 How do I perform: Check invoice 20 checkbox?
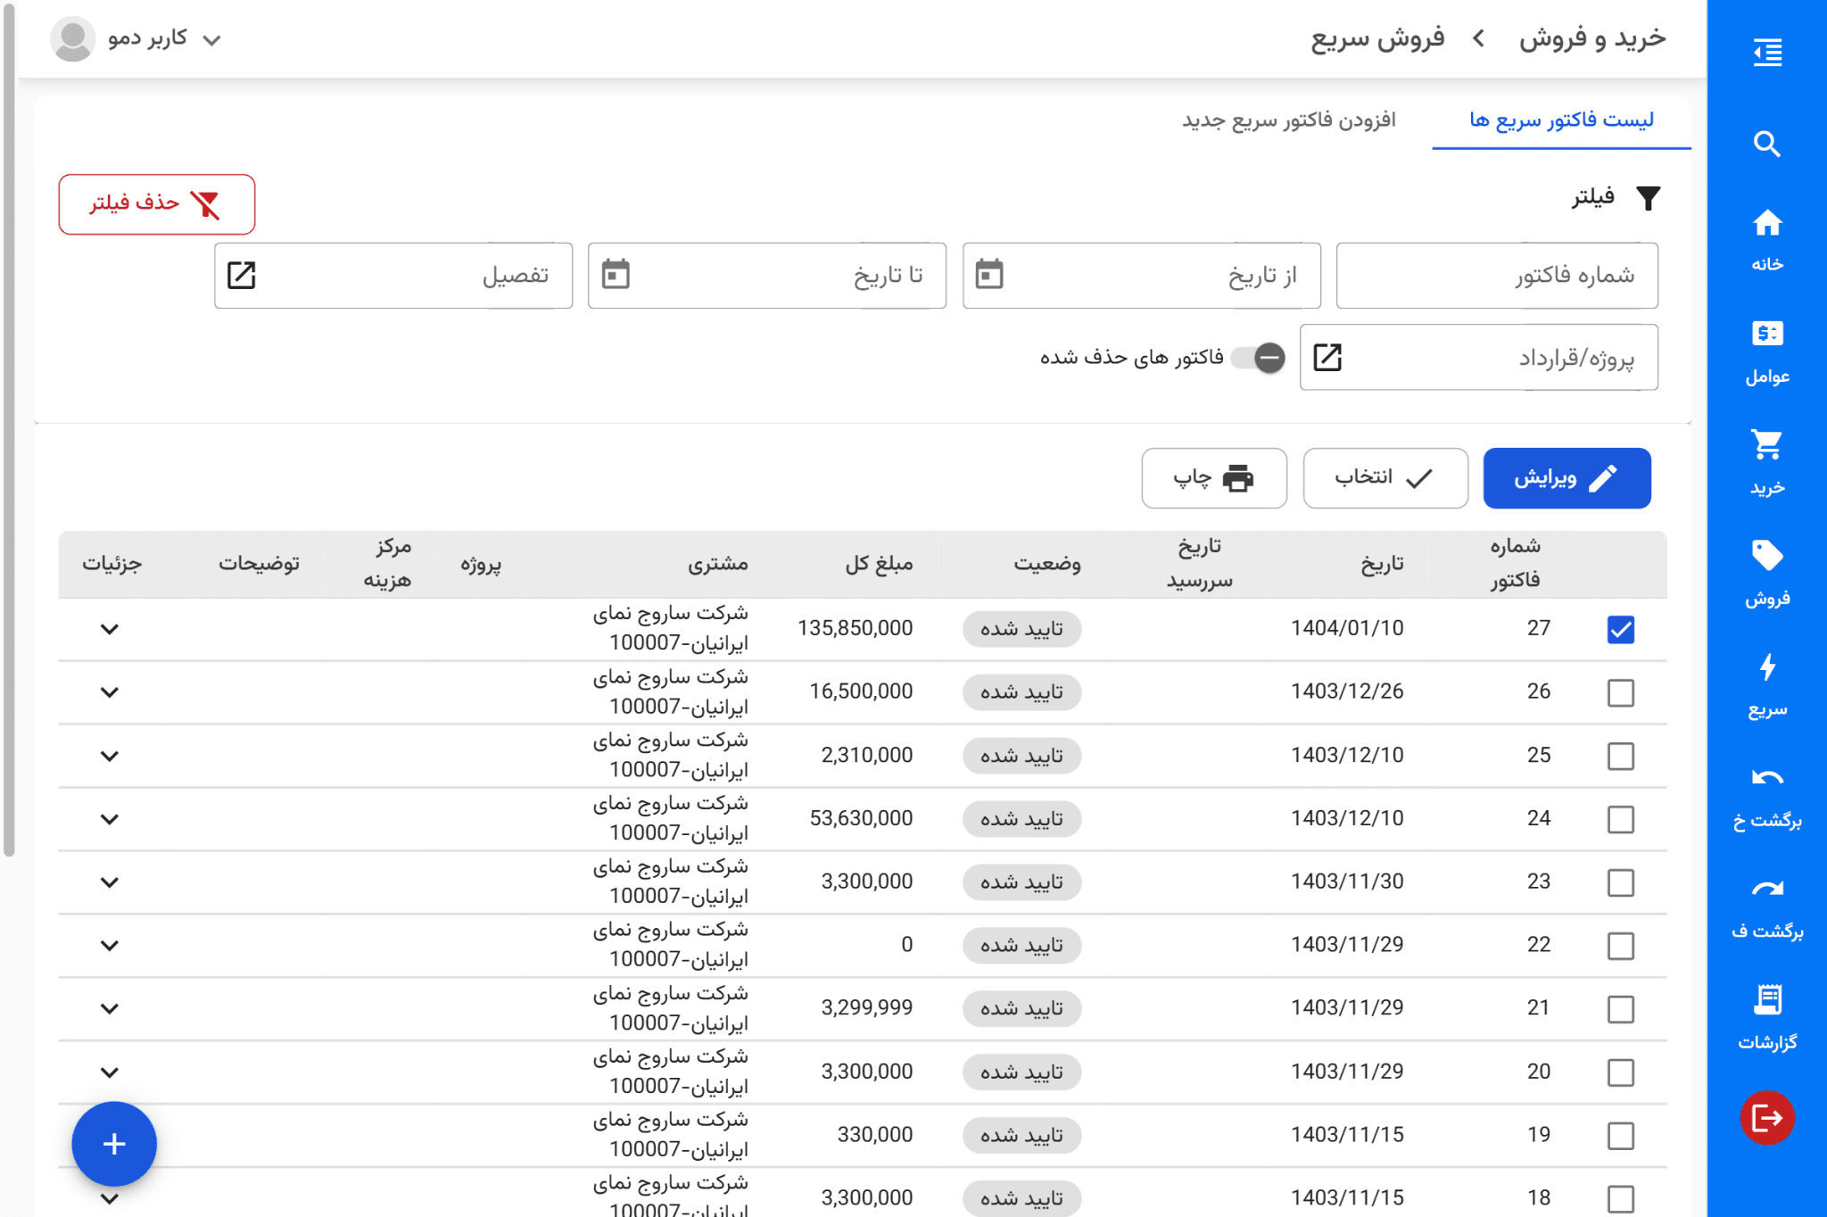1621,1072
